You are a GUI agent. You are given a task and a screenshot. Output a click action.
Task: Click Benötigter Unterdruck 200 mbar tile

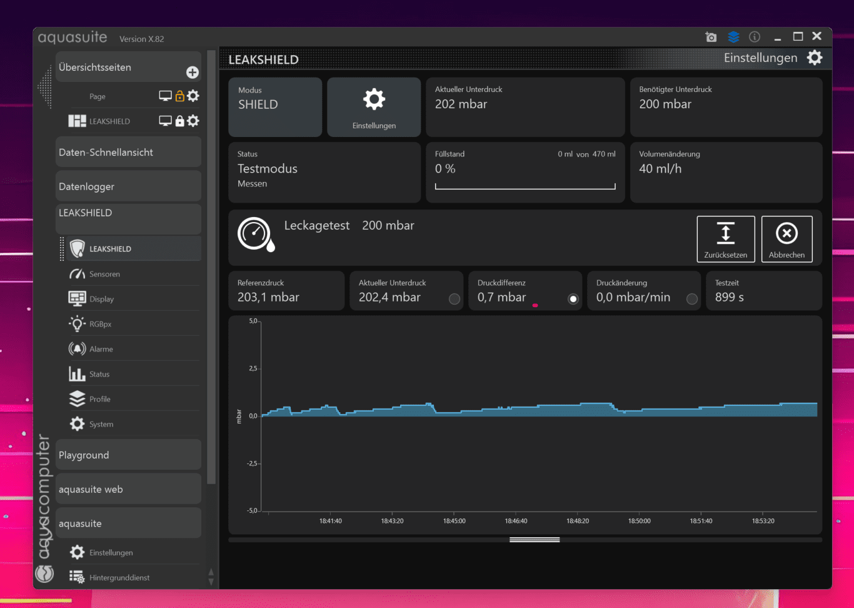tap(726, 107)
